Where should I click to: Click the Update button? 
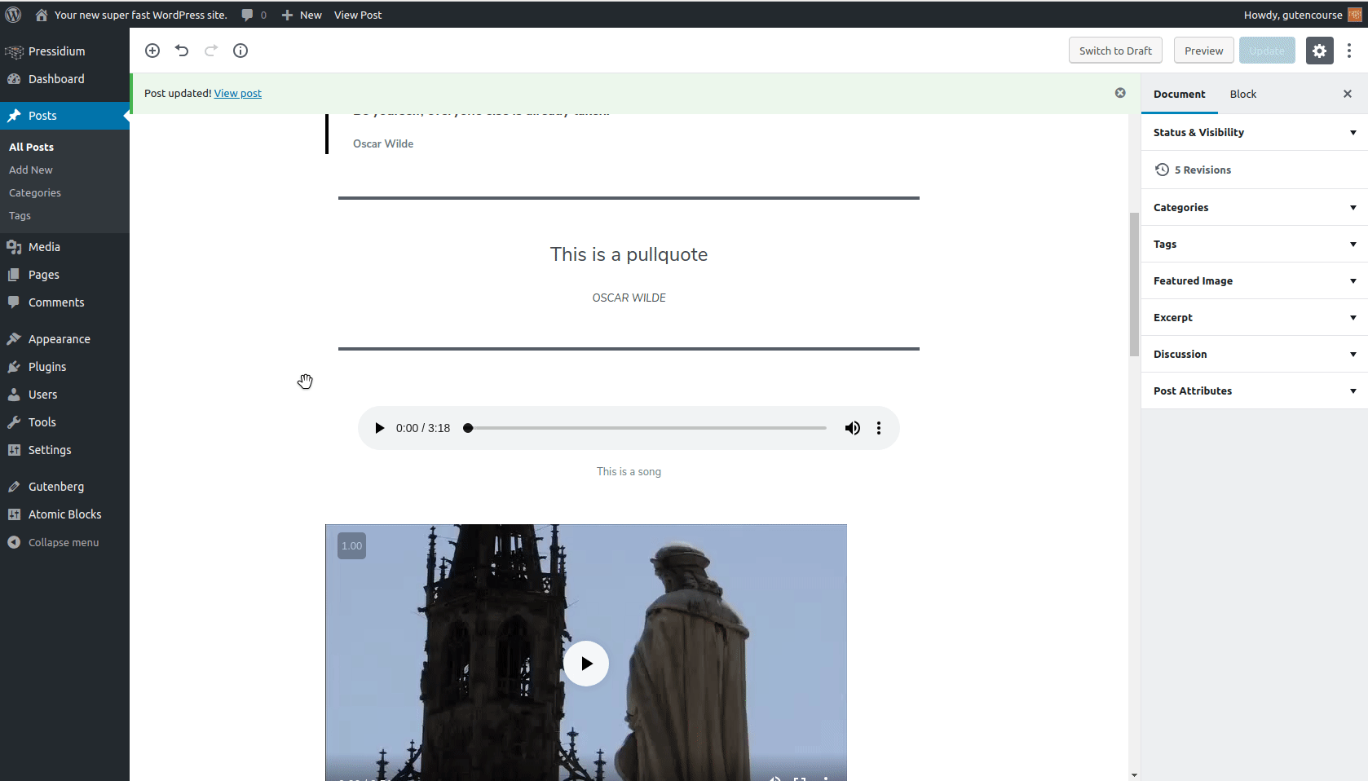1267,51
